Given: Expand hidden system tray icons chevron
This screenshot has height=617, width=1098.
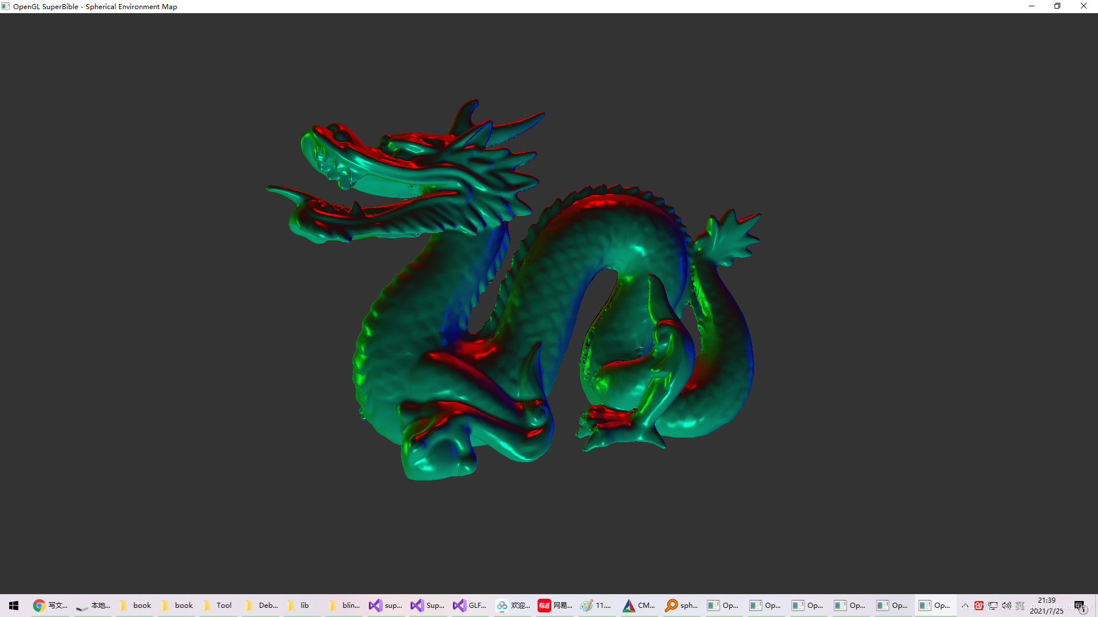Looking at the screenshot, I should tap(965, 606).
